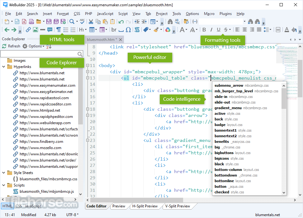Set background fill color with bucket icon
The image size is (303, 218).
(294, 30)
